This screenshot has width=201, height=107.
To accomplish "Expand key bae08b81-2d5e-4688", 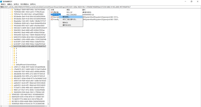I will 10,39.
